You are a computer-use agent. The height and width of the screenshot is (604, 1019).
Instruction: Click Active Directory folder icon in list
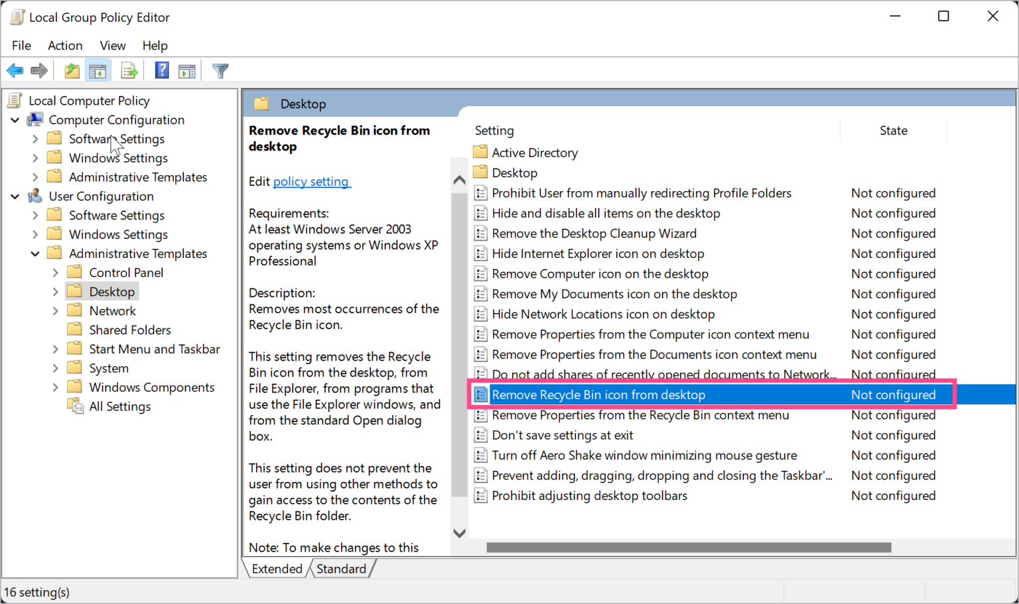[x=480, y=152]
